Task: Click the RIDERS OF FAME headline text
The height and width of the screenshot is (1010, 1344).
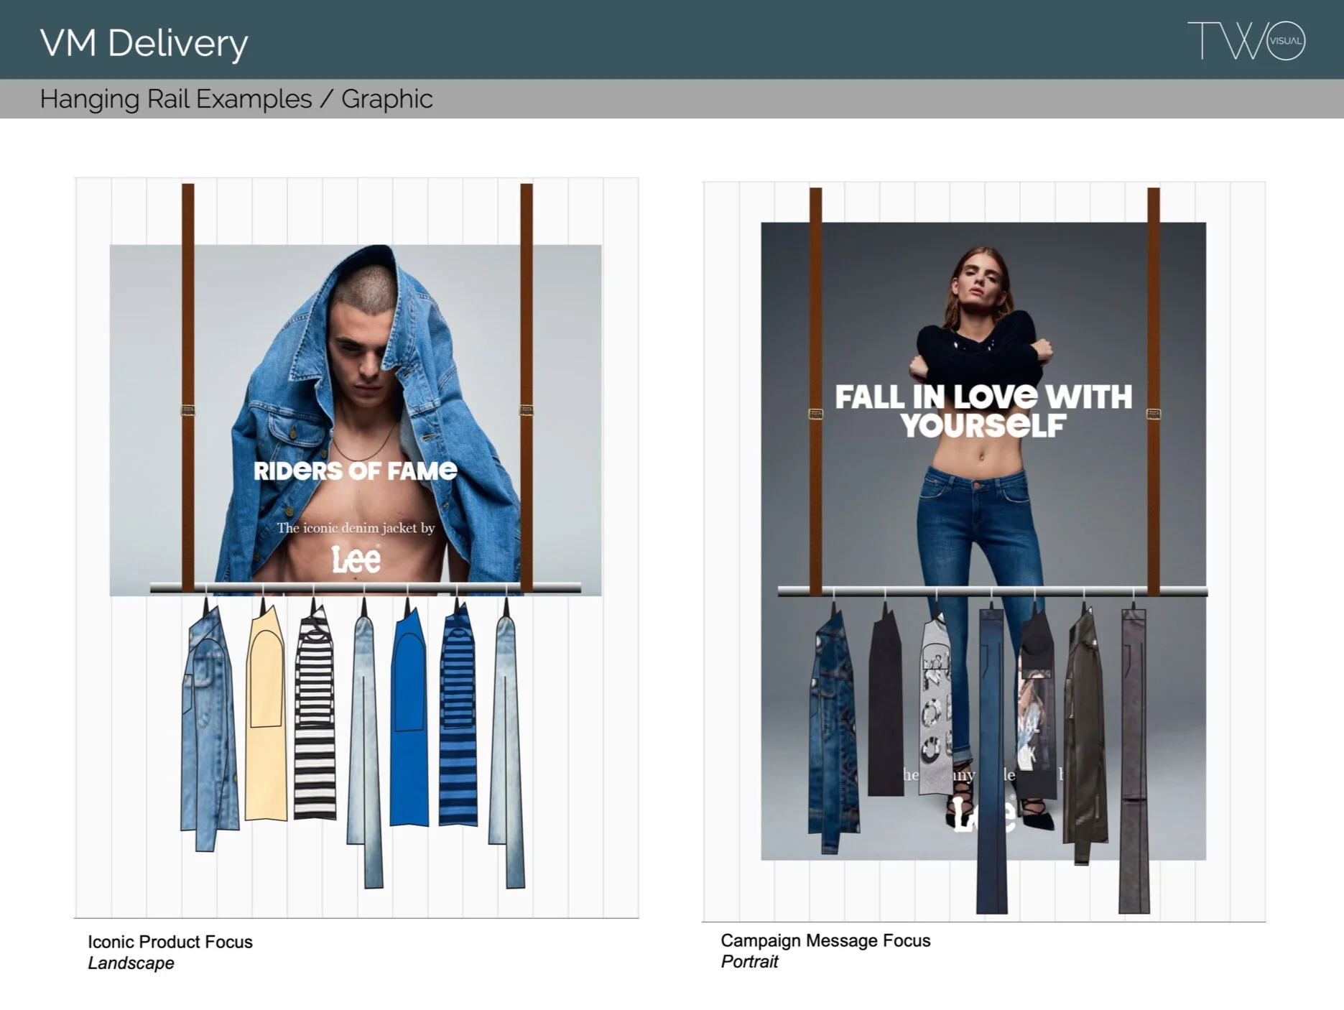Action: coord(355,471)
